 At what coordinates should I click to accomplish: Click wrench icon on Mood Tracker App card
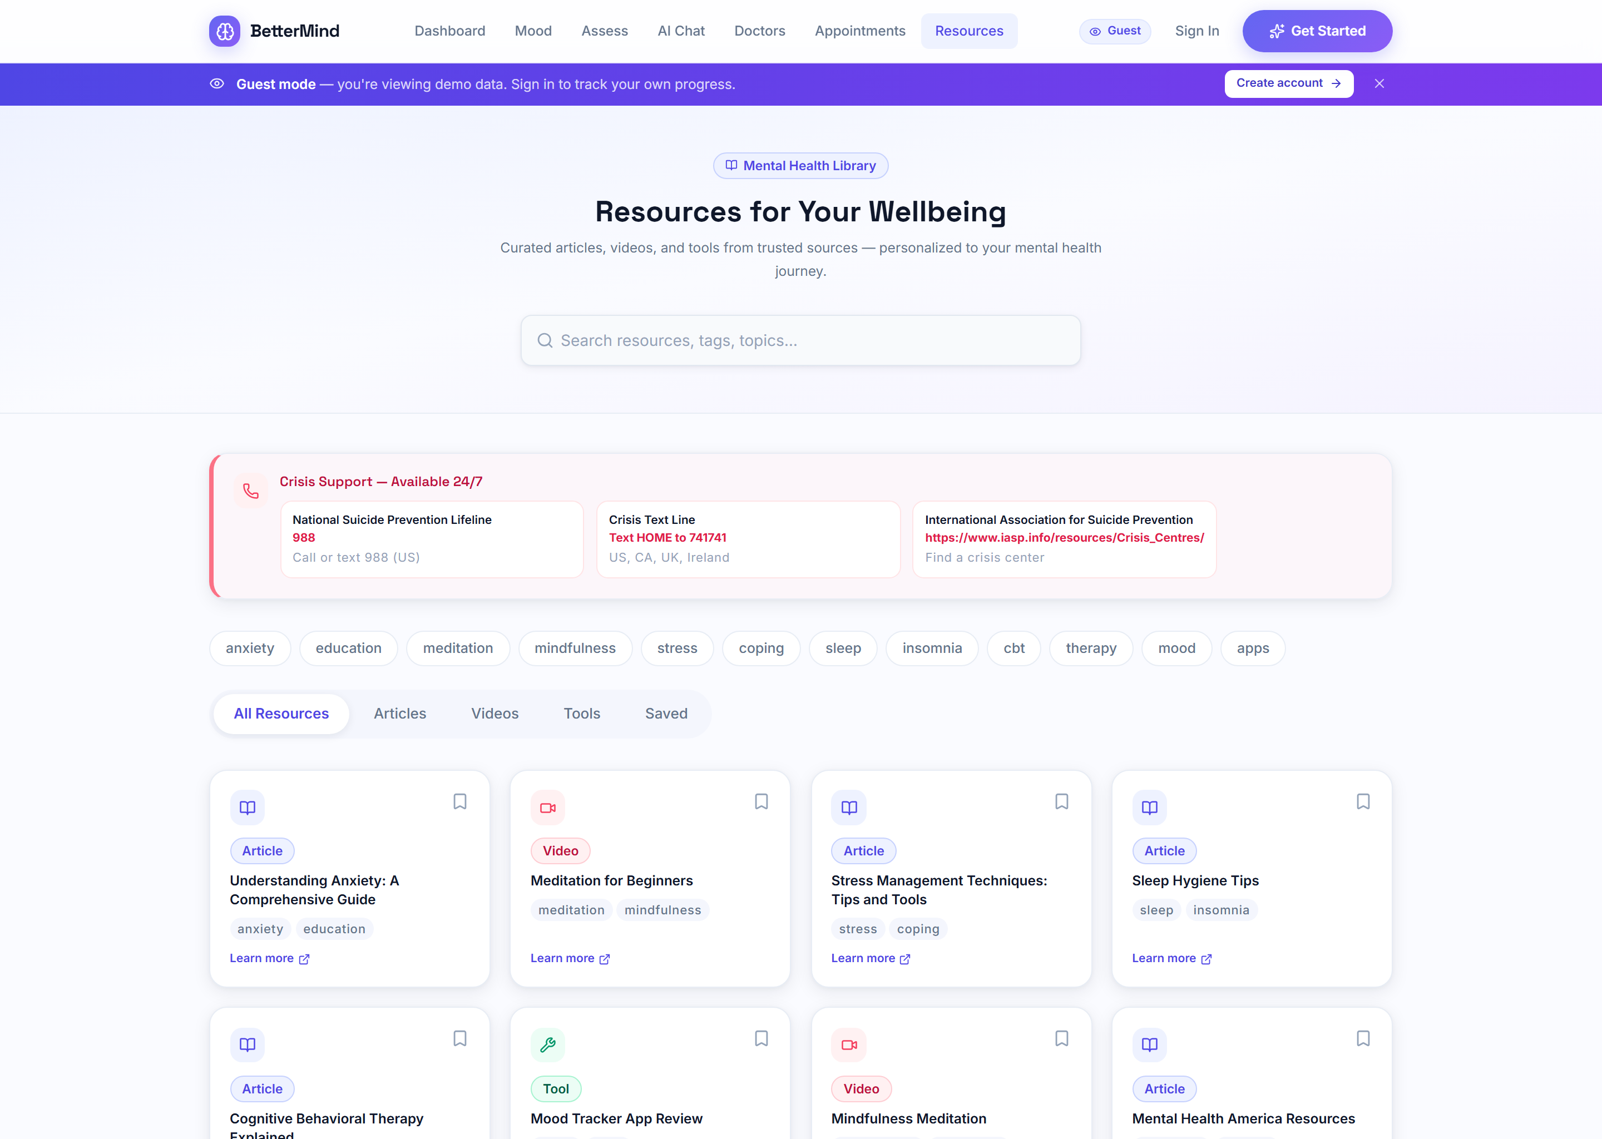point(548,1045)
